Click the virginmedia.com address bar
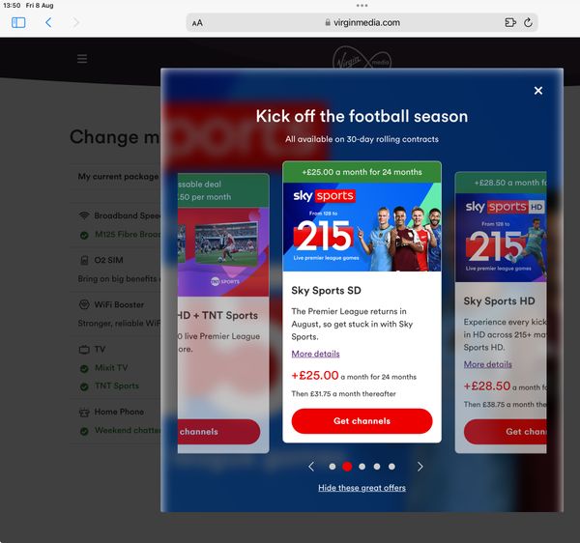 point(362,22)
